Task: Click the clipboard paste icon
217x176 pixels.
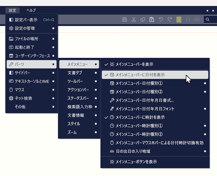Action: coord(152,20)
